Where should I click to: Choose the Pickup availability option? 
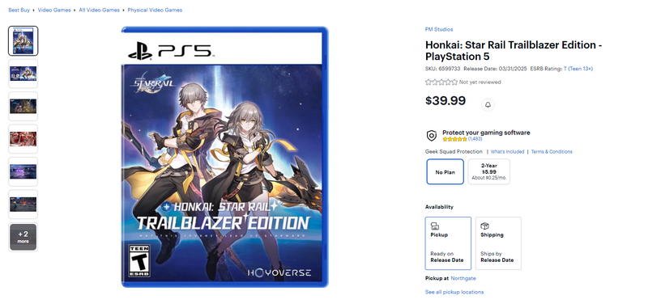pyautogui.click(x=448, y=243)
